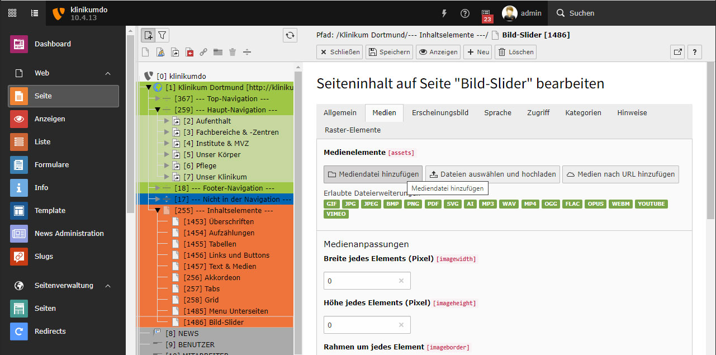The height and width of the screenshot is (355, 716).
Task: Pick the recycler trash page icon
Action: 233,52
